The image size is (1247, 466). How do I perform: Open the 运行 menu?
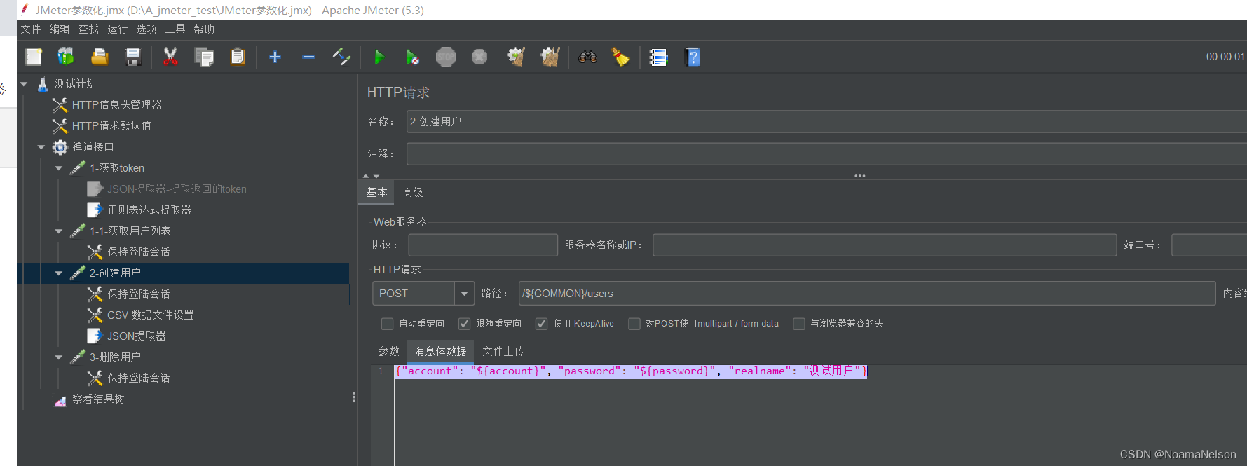coord(117,29)
